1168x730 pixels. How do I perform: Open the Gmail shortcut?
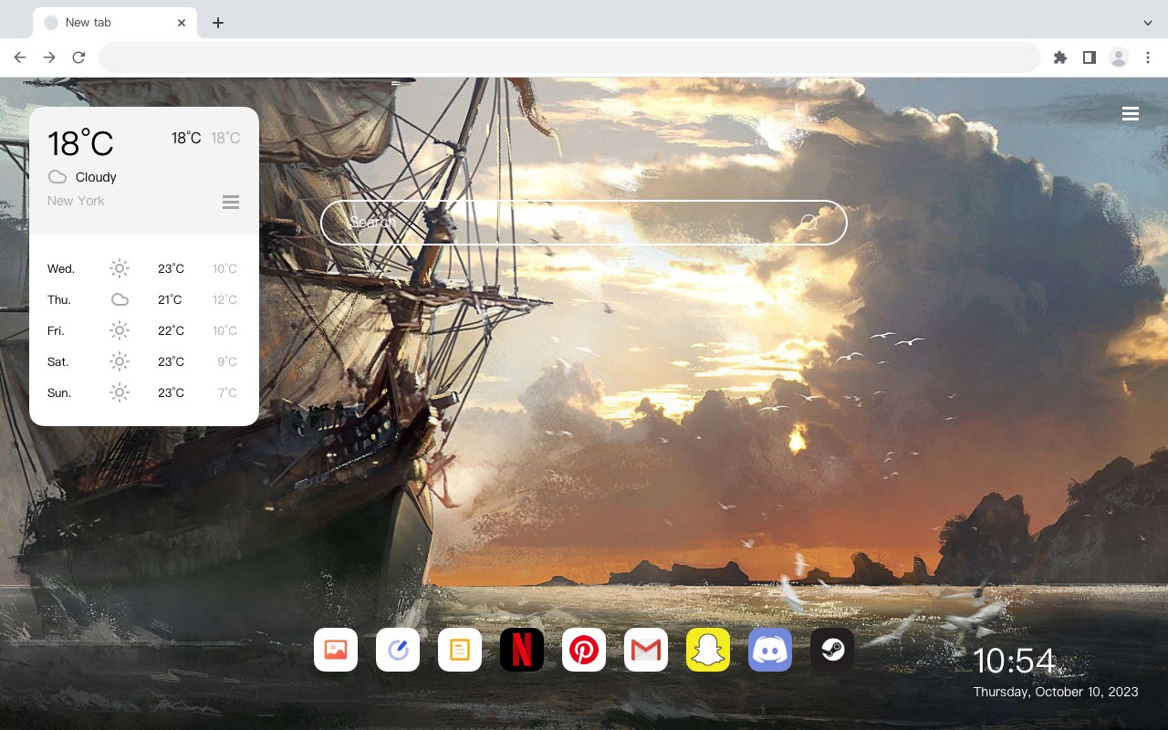pos(646,650)
